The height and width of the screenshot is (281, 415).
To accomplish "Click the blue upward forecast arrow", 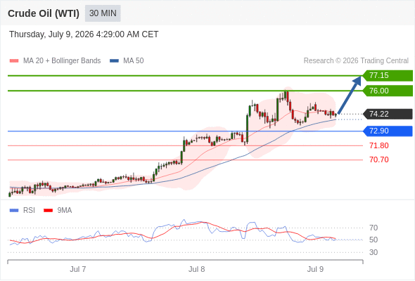I will click(x=350, y=95).
